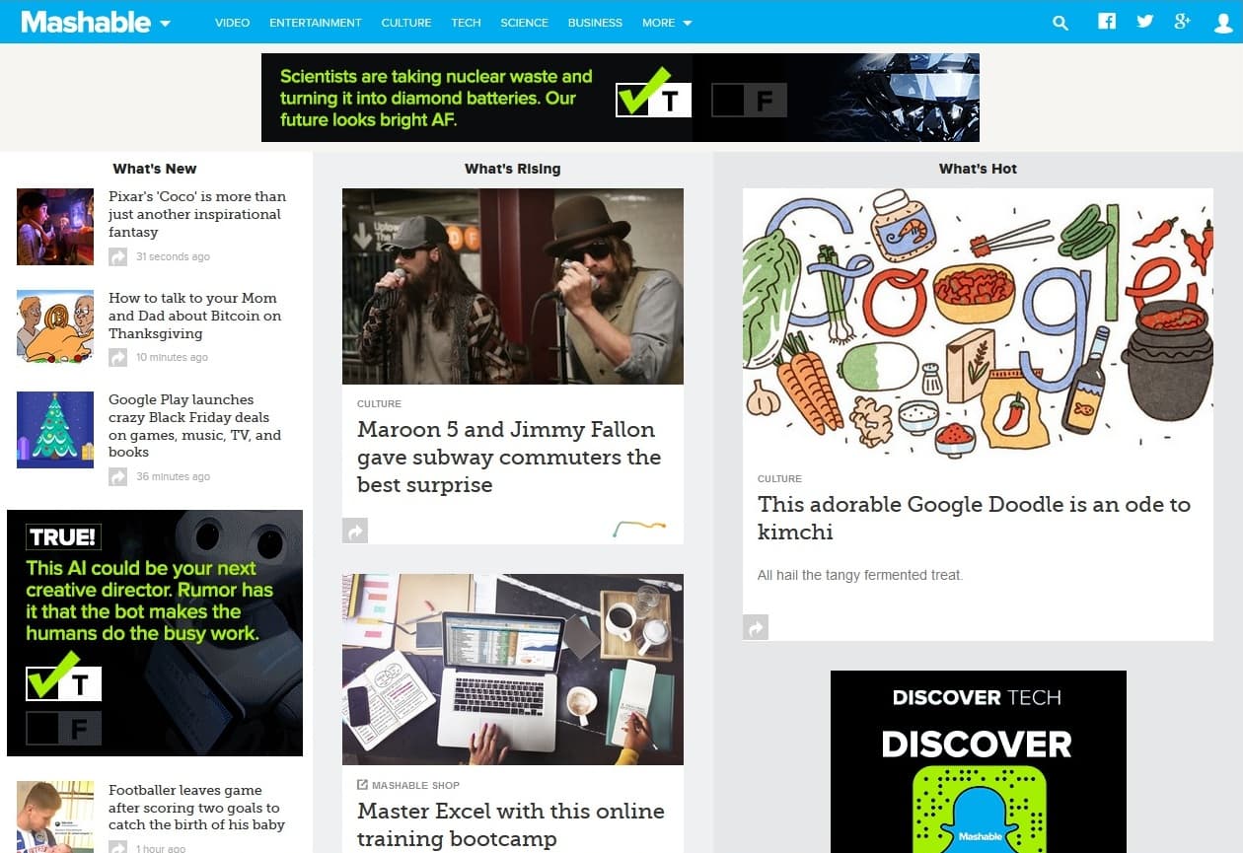Go to the ENTERTAINMENT section

point(316,23)
